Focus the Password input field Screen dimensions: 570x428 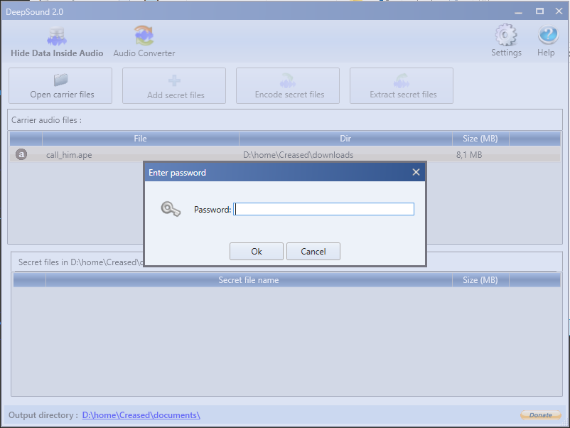[323, 209]
